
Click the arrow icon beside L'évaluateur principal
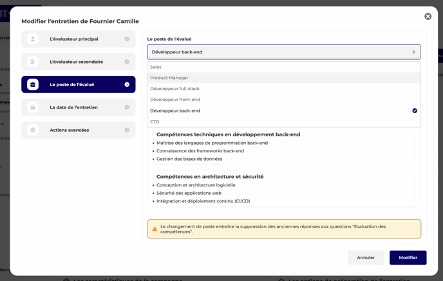pos(127,39)
